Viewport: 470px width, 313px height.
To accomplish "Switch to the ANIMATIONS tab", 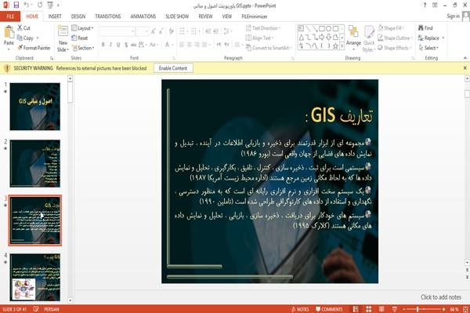I will pos(143,16).
